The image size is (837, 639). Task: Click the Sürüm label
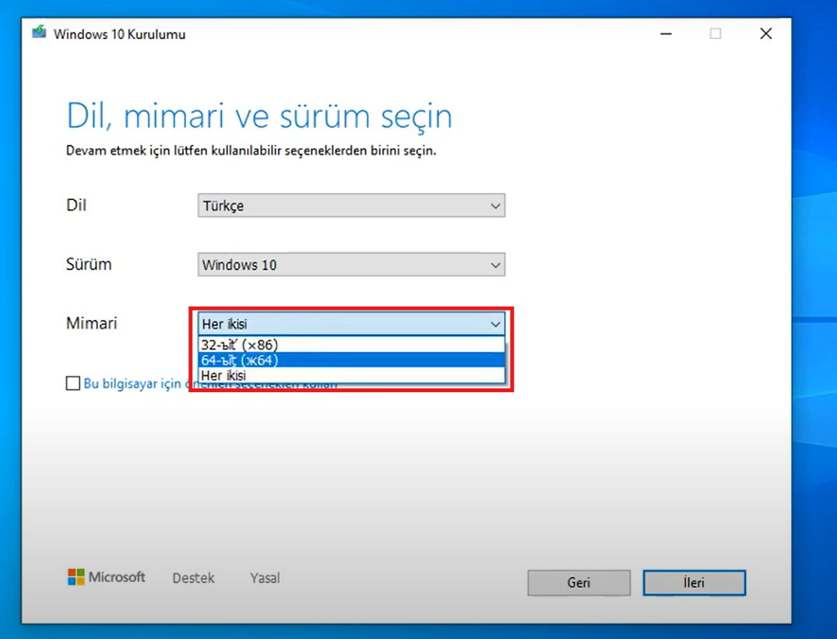(89, 264)
